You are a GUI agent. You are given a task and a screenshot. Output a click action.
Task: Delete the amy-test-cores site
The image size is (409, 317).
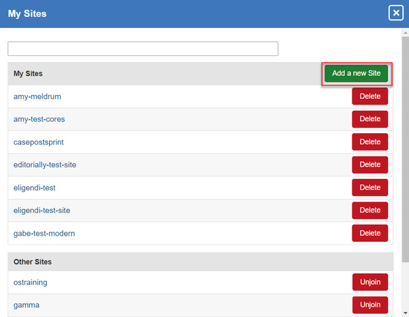(369, 119)
